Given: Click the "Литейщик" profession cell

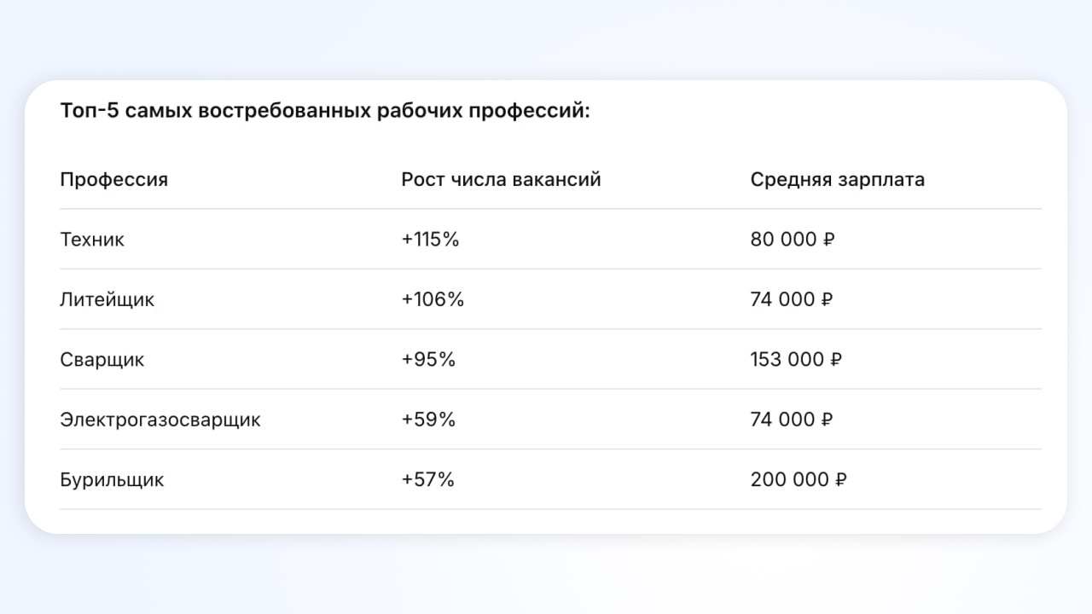Looking at the screenshot, I should pos(107,300).
